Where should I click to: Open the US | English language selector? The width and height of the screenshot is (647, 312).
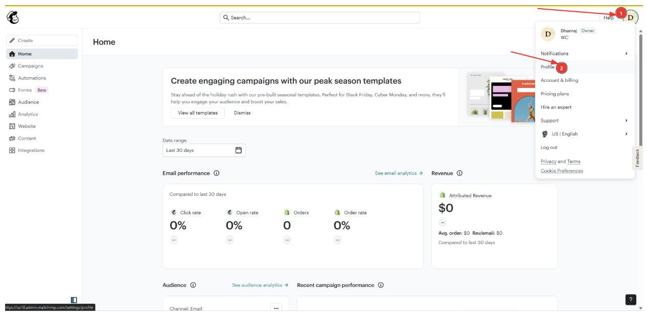coord(585,134)
